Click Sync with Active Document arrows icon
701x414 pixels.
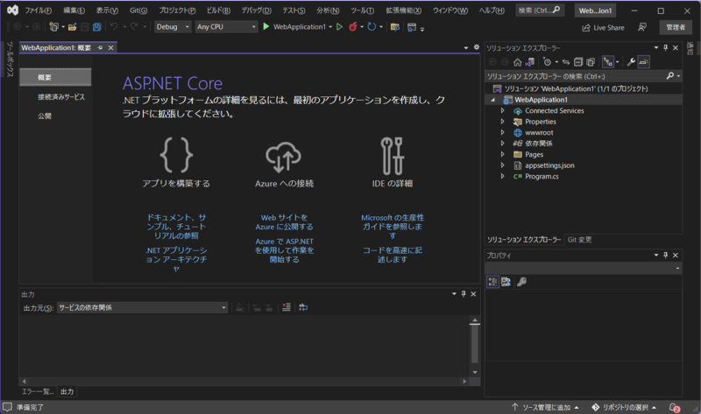point(566,62)
